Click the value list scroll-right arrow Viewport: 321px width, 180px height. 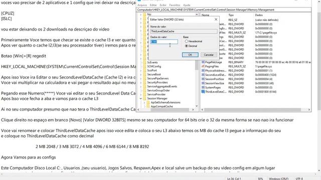(x=309, y=110)
